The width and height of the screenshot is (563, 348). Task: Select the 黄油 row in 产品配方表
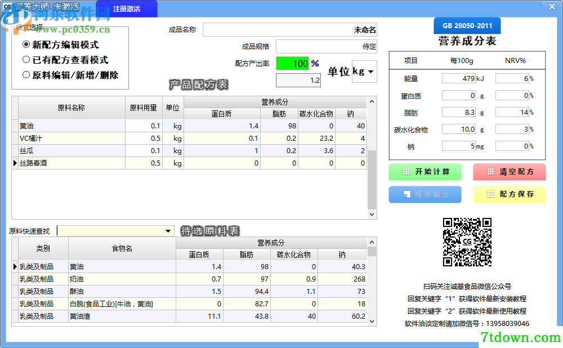pyautogui.click(x=189, y=126)
